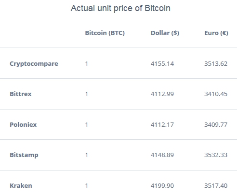Click the 'Actual unit price of Bitcoin' heading

coord(120,8)
